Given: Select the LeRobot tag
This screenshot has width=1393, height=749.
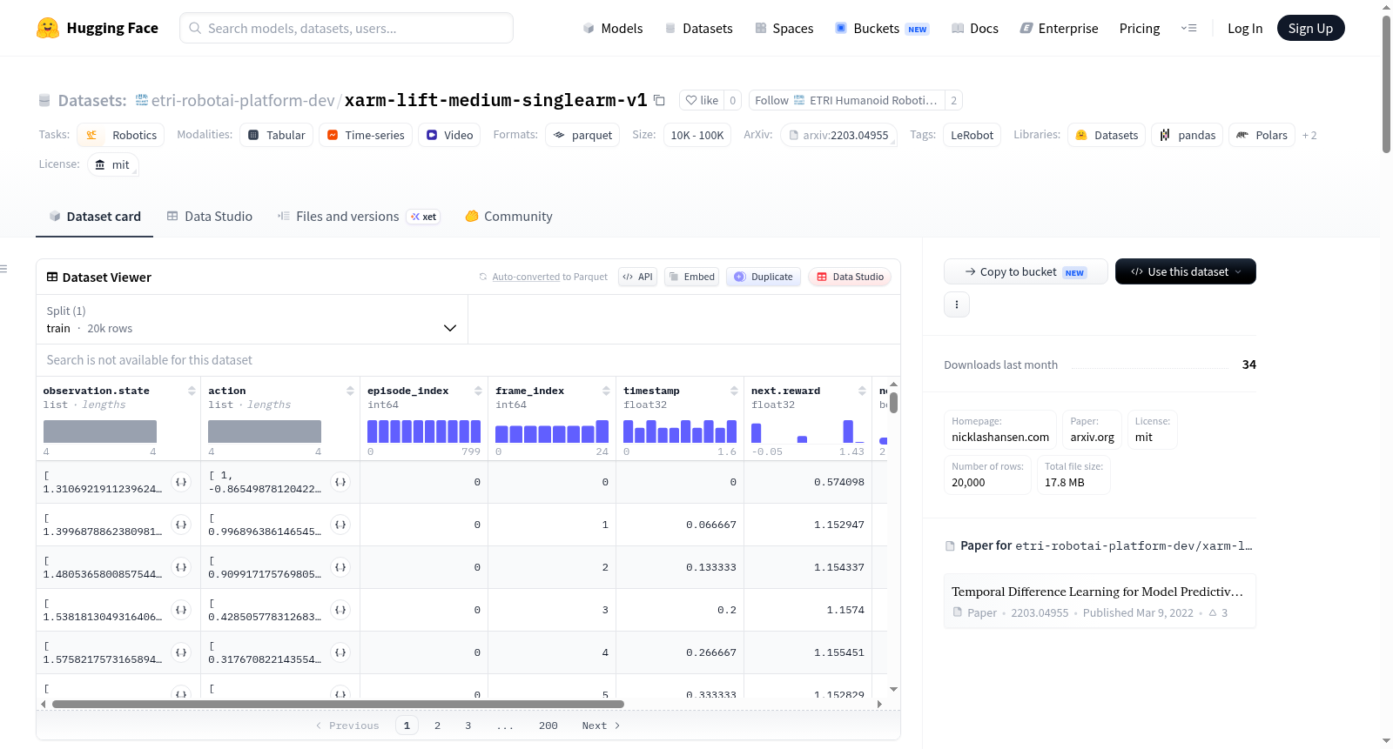Looking at the screenshot, I should [x=972, y=135].
